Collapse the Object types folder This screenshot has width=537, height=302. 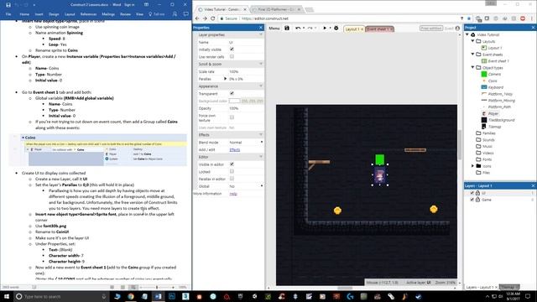(x=473, y=67)
